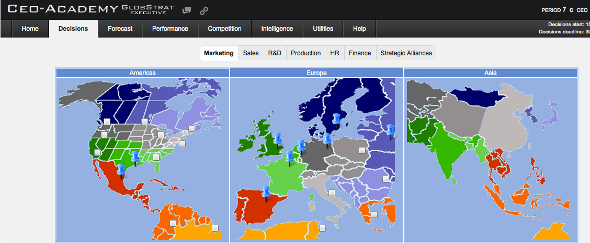Select the pin on the United Kingdom

pos(277,139)
